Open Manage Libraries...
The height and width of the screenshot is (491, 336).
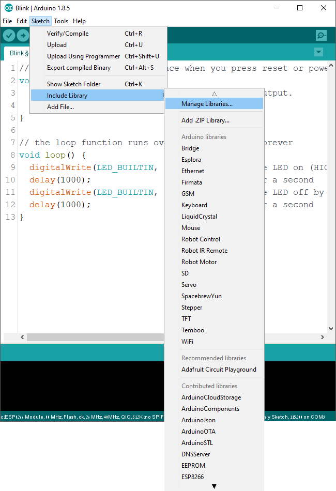coord(214,104)
